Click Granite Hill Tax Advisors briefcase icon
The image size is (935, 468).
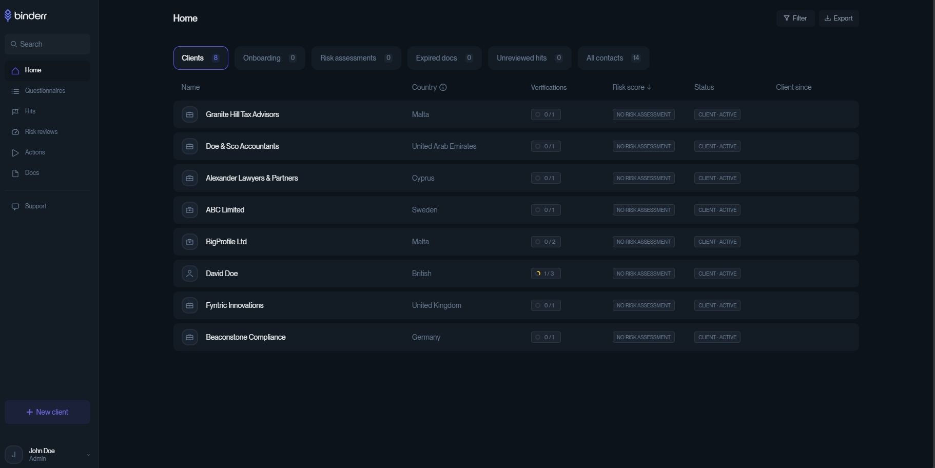[x=190, y=114]
